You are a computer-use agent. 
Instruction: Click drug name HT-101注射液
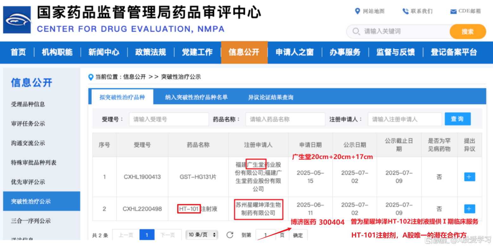click(198, 209)
